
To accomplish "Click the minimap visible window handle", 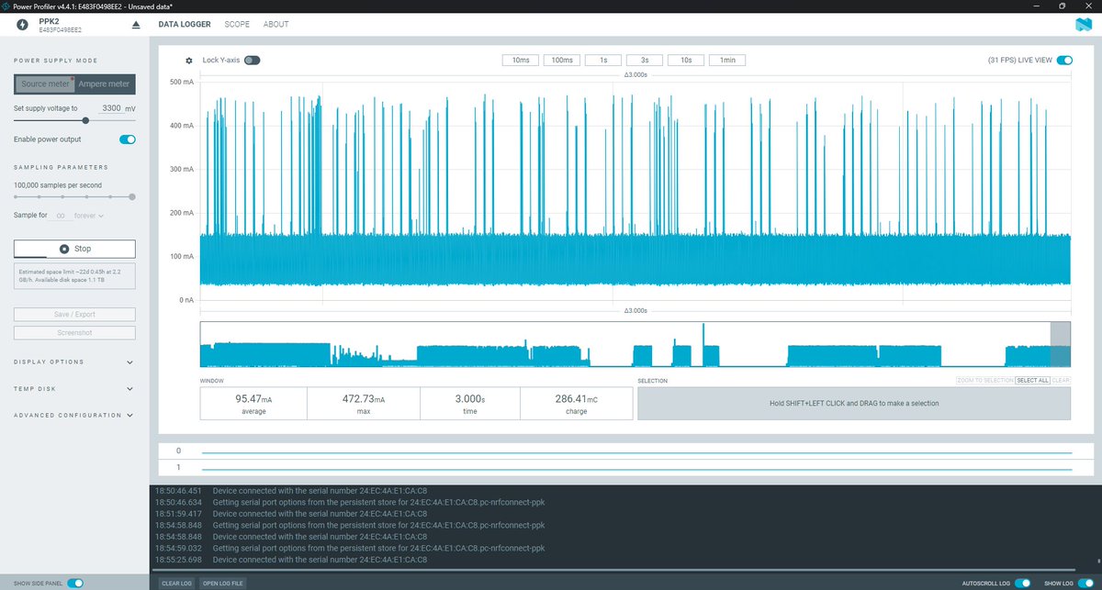I will tap(1061, 344).
